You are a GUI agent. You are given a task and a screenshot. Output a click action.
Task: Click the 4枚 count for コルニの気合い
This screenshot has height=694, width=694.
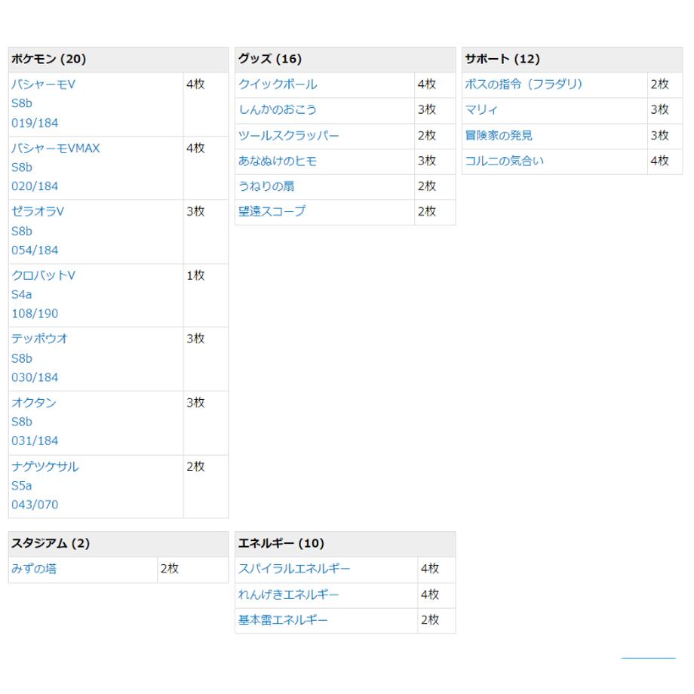coord(659,161)
